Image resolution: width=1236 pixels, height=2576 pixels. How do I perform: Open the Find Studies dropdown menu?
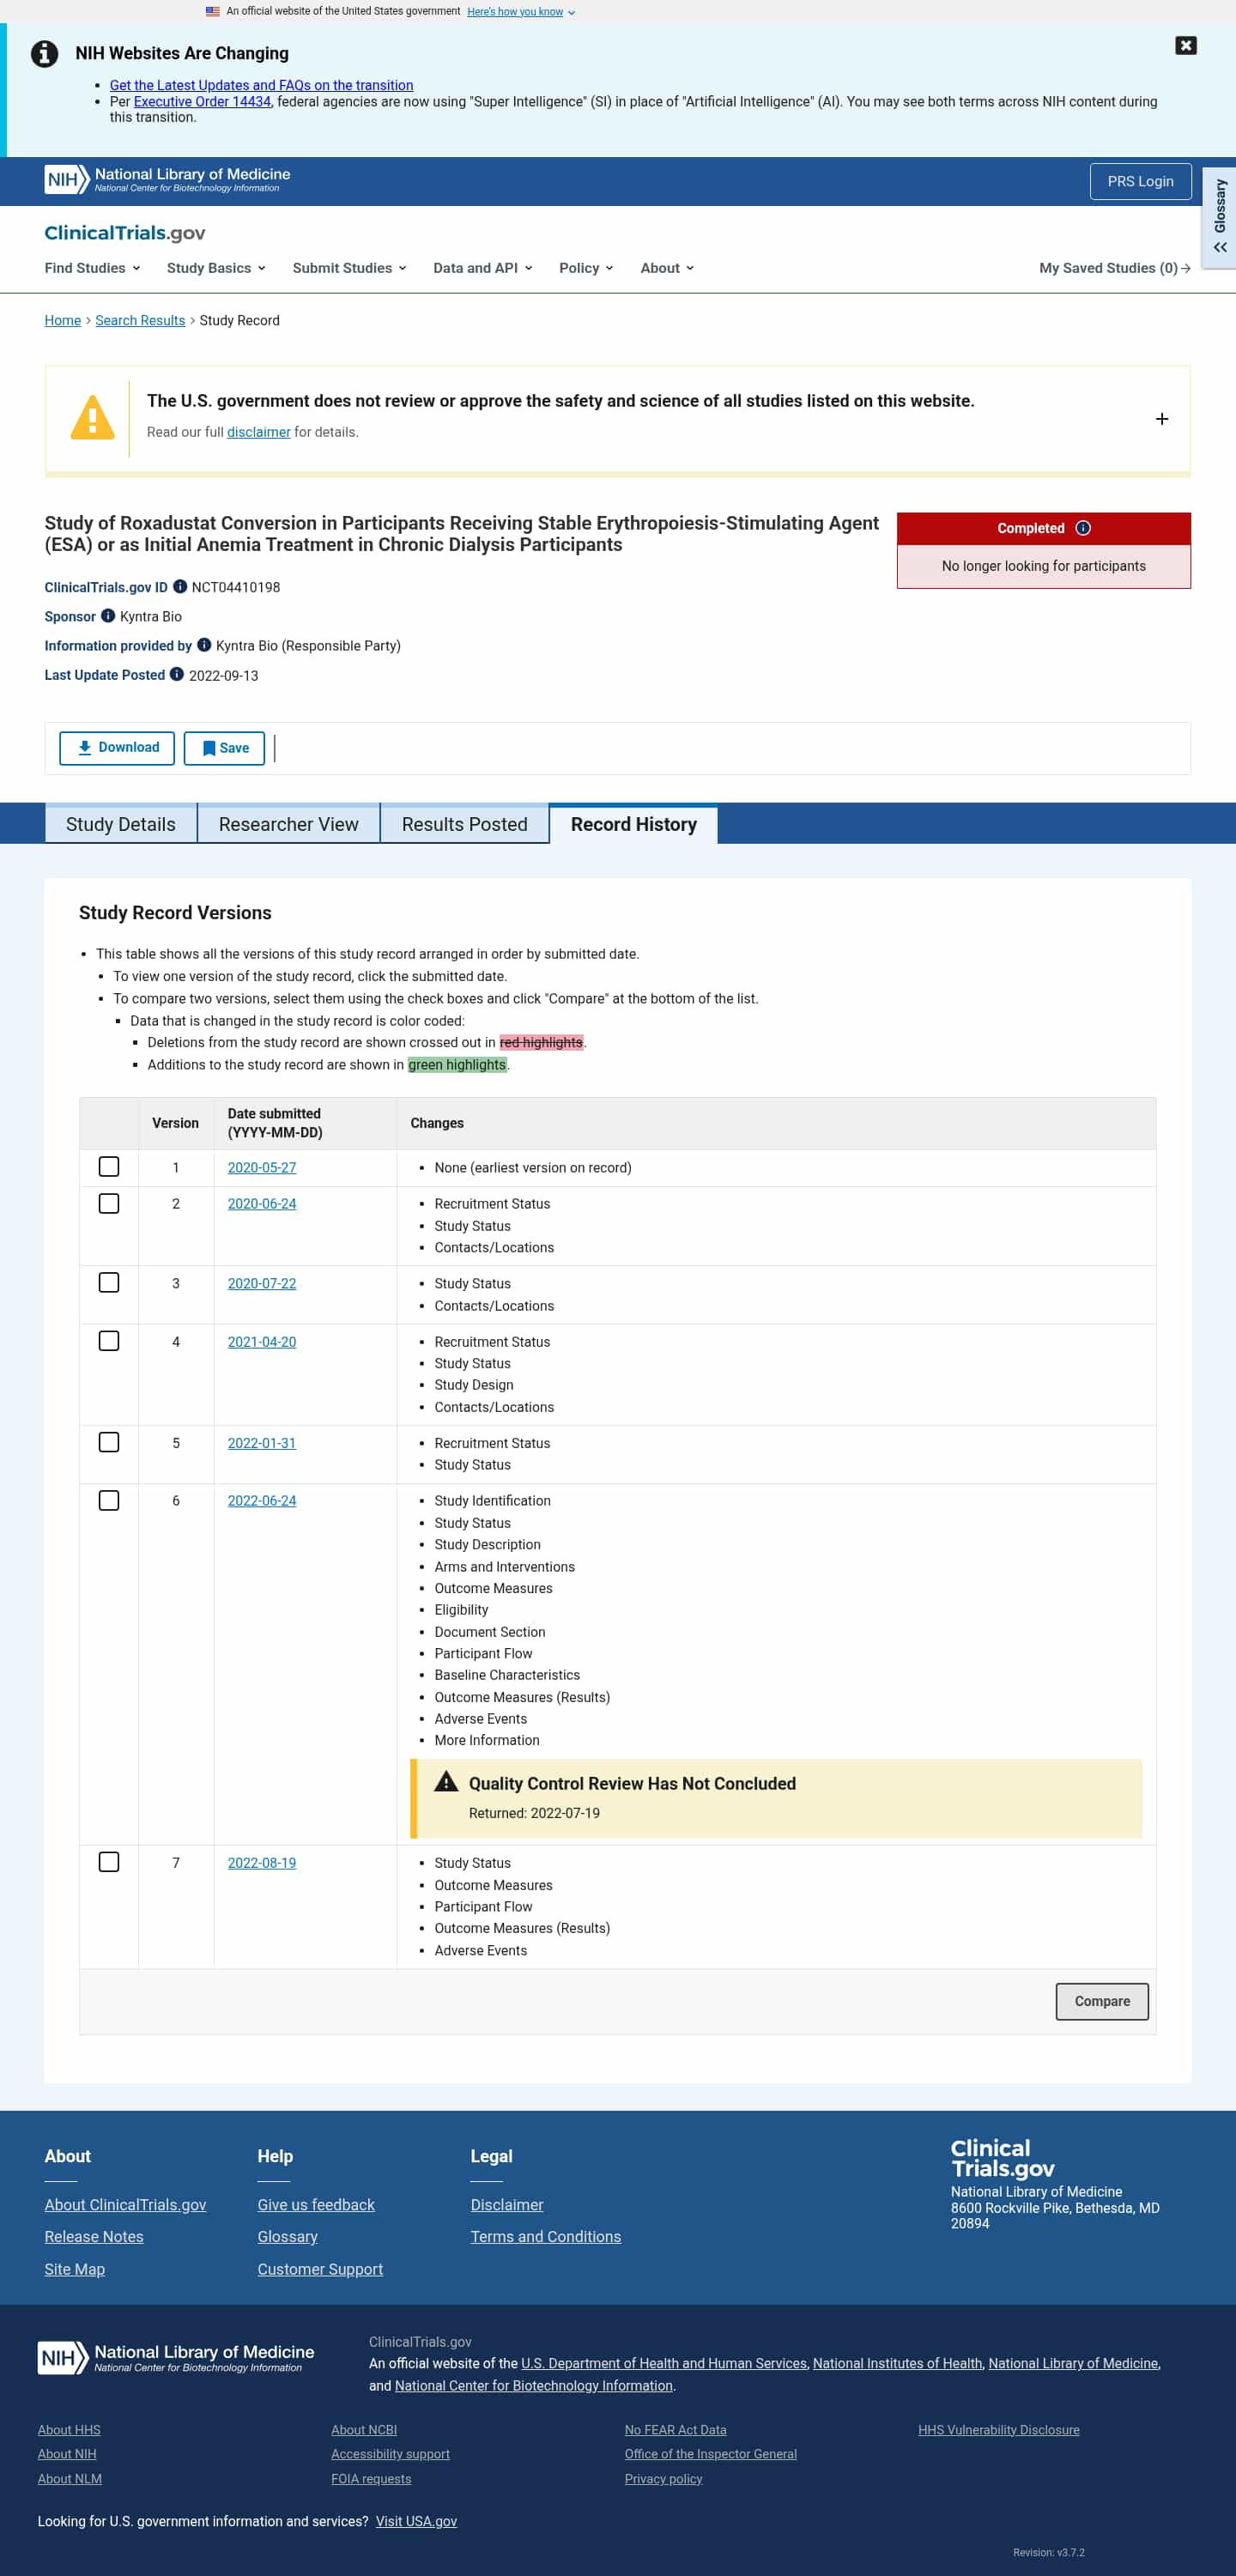[x=92, y=268]
